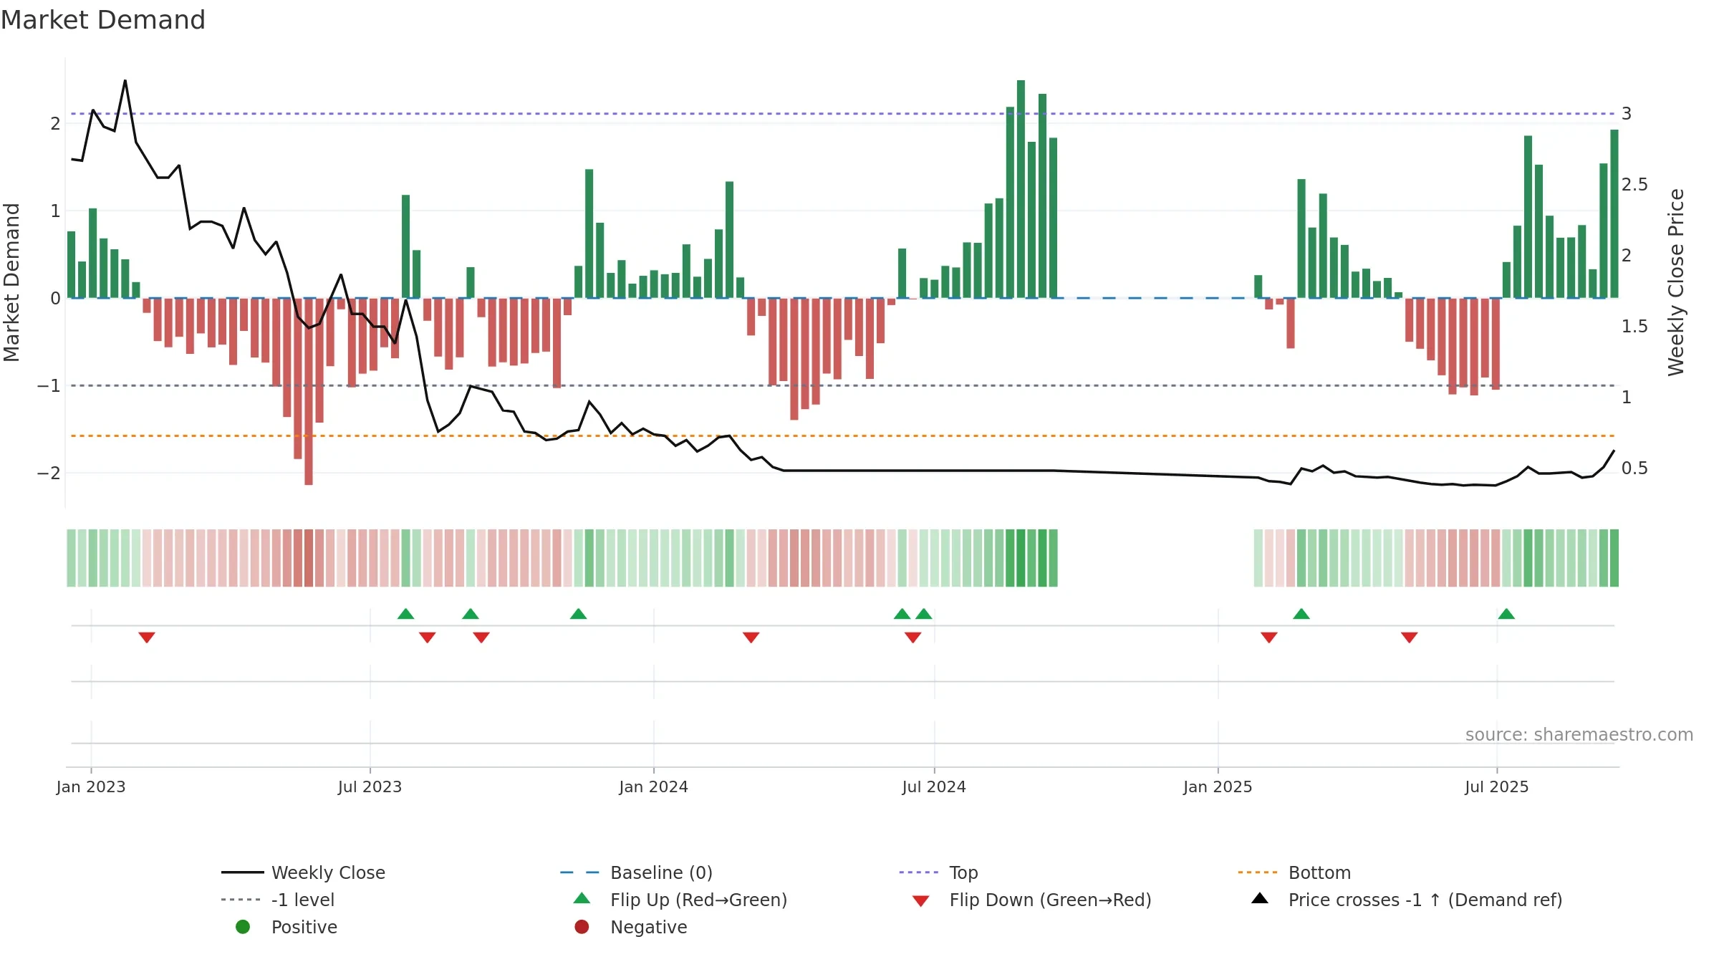Toggle the Negative legend entry
Viewport: 1719px width, 967px height.
631,927
